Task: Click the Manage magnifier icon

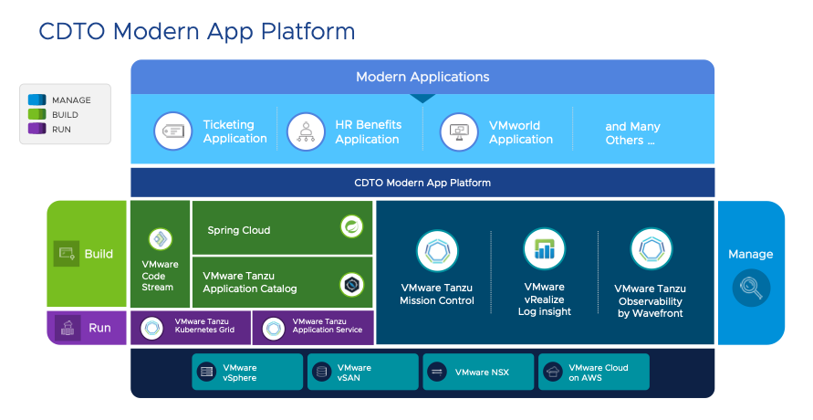Action: (x=751, y=288)
